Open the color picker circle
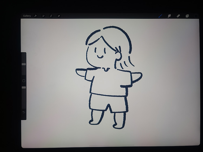 click(196, 16)
